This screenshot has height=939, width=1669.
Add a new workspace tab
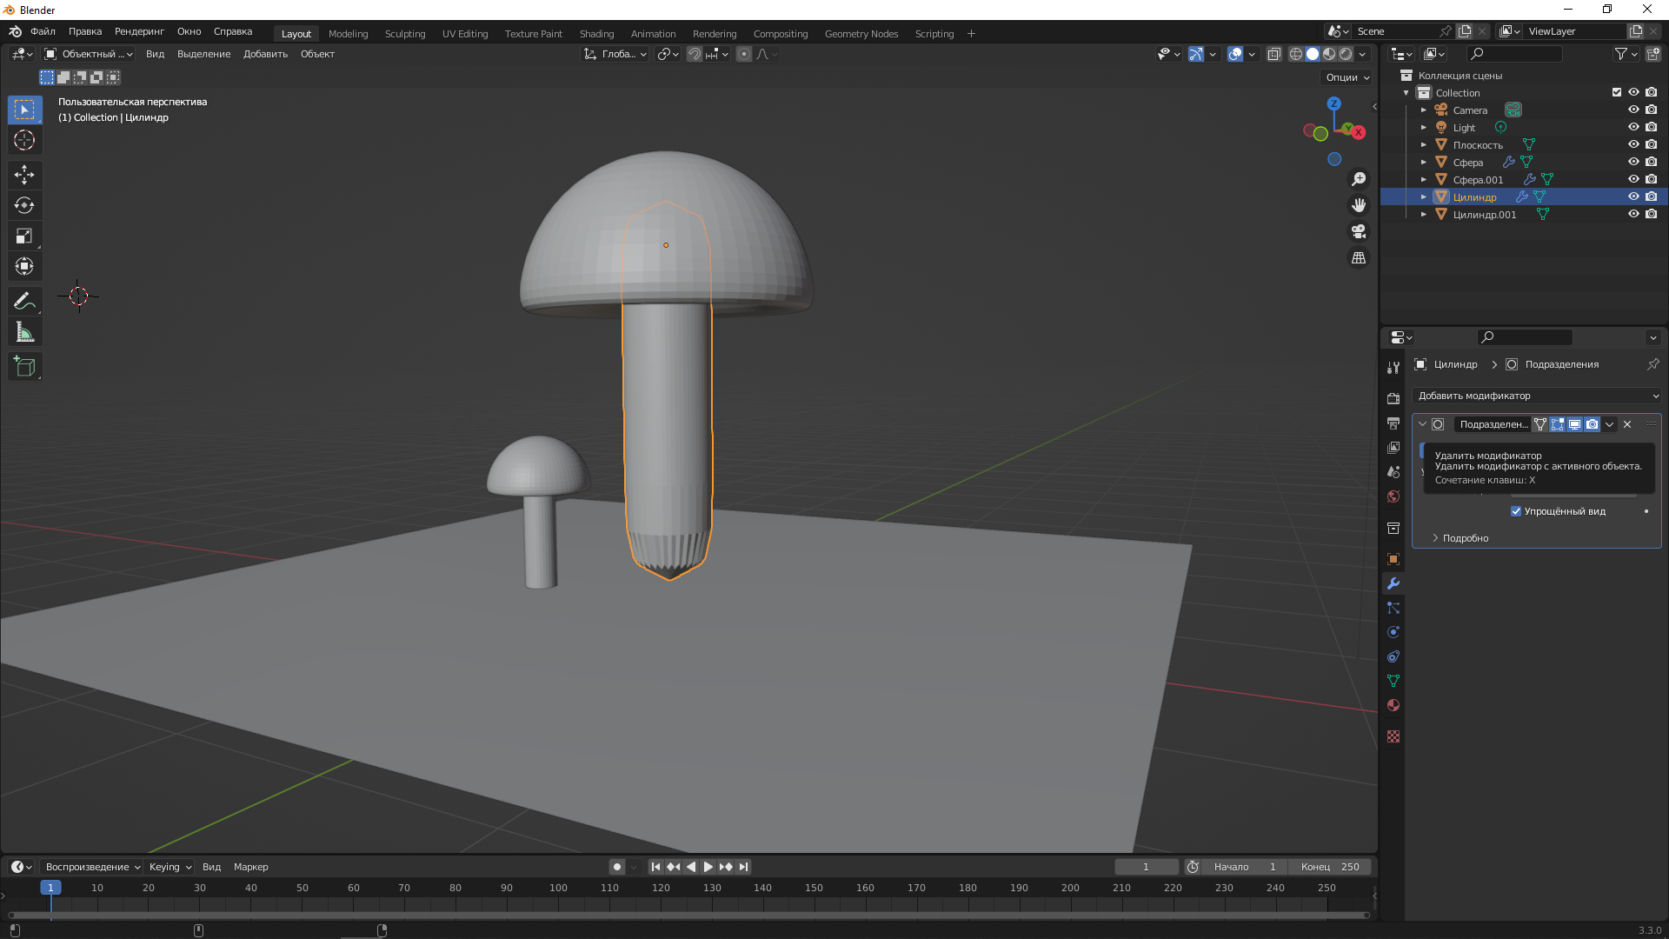tap(971, 34)
